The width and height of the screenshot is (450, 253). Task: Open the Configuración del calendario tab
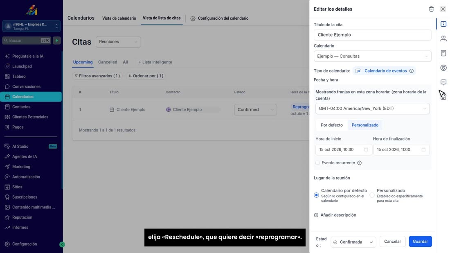219,18
